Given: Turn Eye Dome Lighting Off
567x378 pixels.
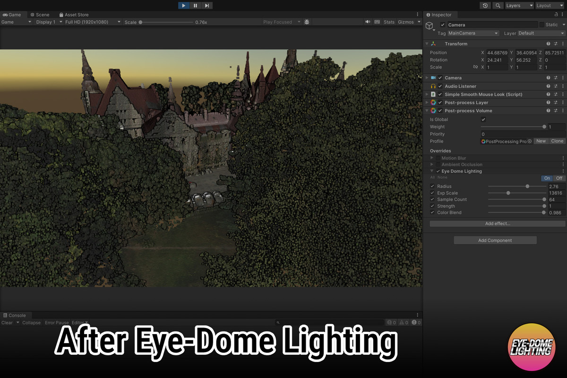Looking at the screenshot, I should (559, 178).
